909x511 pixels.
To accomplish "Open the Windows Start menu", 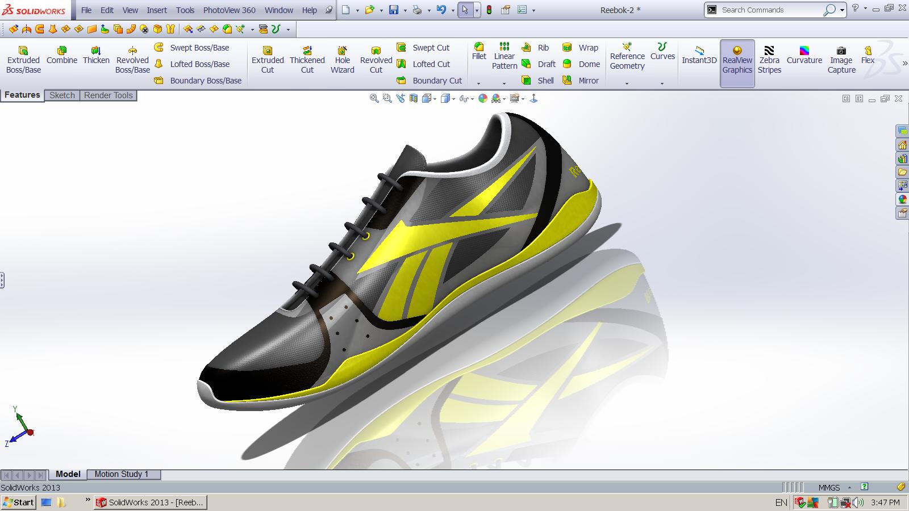I will click(x=19, y=502).
